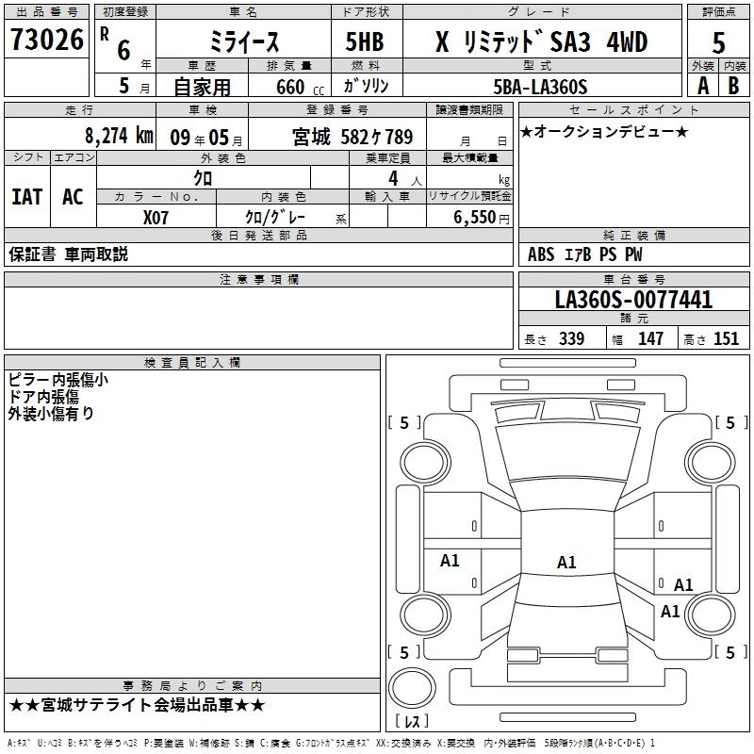Click the top-right tire [5] rating

(x=729, y=423)
